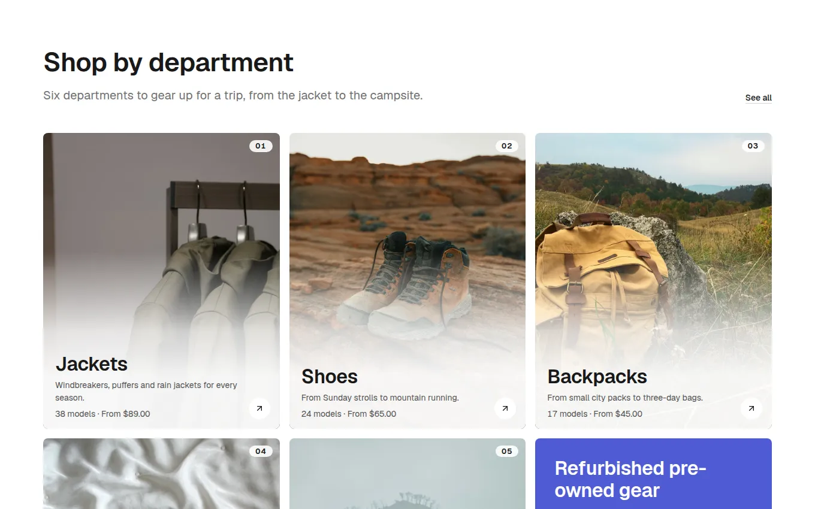Click 'From small city packs to three-day bags.'

point(625,398)
